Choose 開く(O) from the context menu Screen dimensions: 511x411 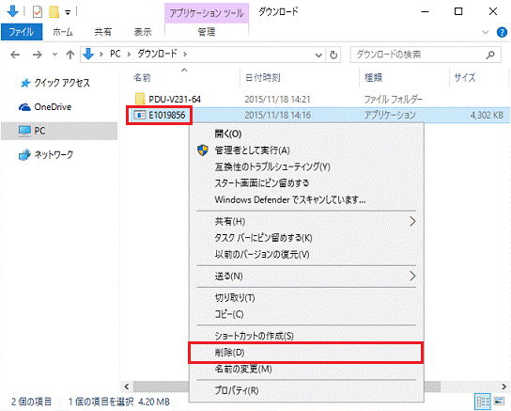pos(306,134)
